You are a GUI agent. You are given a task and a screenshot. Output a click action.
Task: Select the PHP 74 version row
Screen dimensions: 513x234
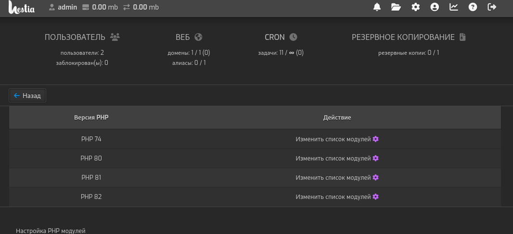pyautogui.click(x=91, y=139)
